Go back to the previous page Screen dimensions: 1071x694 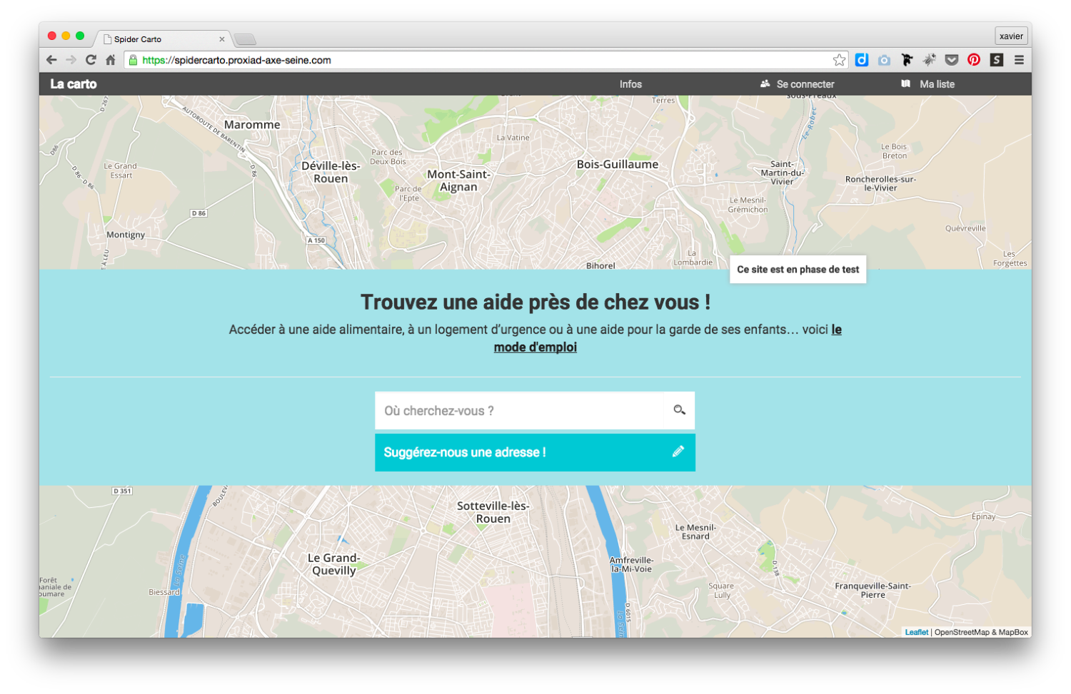(x=51, y=60)
